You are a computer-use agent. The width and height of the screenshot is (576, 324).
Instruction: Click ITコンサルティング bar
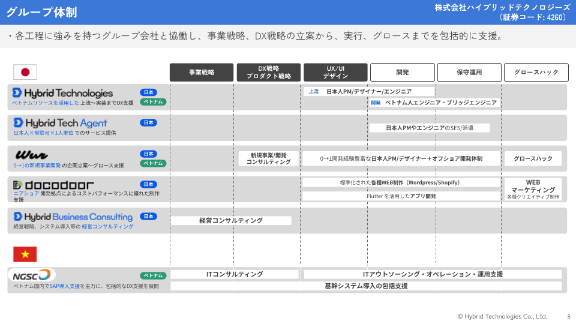tap(235, 274)
